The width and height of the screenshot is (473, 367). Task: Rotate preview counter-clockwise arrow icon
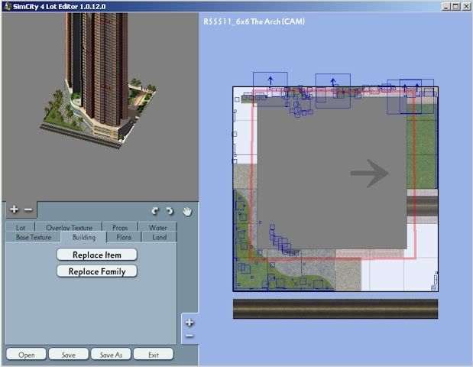pyautogui.click(x=155, y=211)
